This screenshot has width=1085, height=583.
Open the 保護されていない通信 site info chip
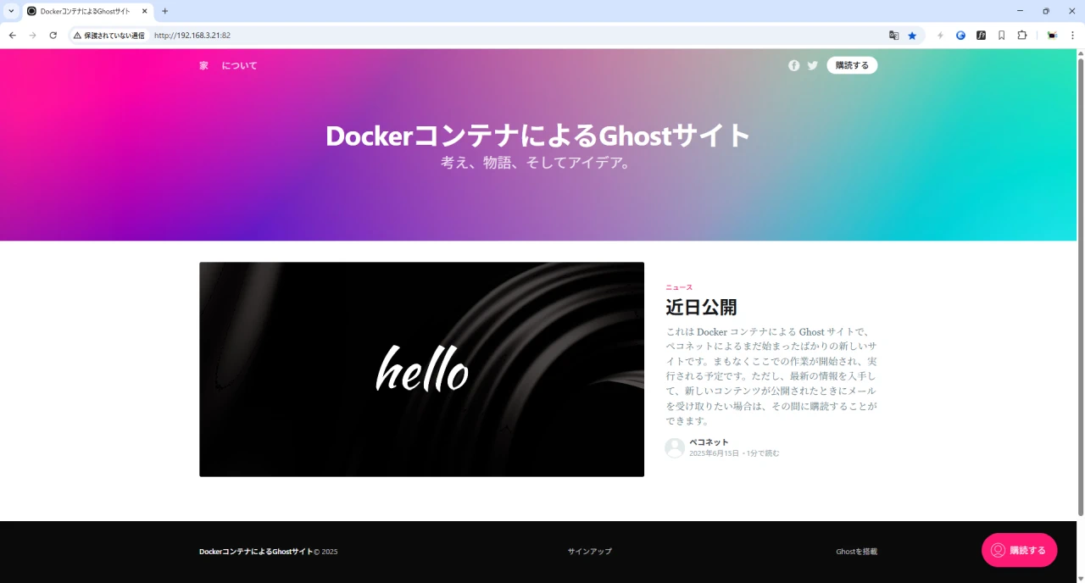coord(108,36)
